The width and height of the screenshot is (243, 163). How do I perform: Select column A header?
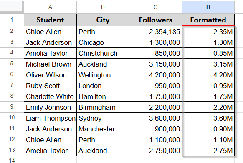[x=50, y=7]
